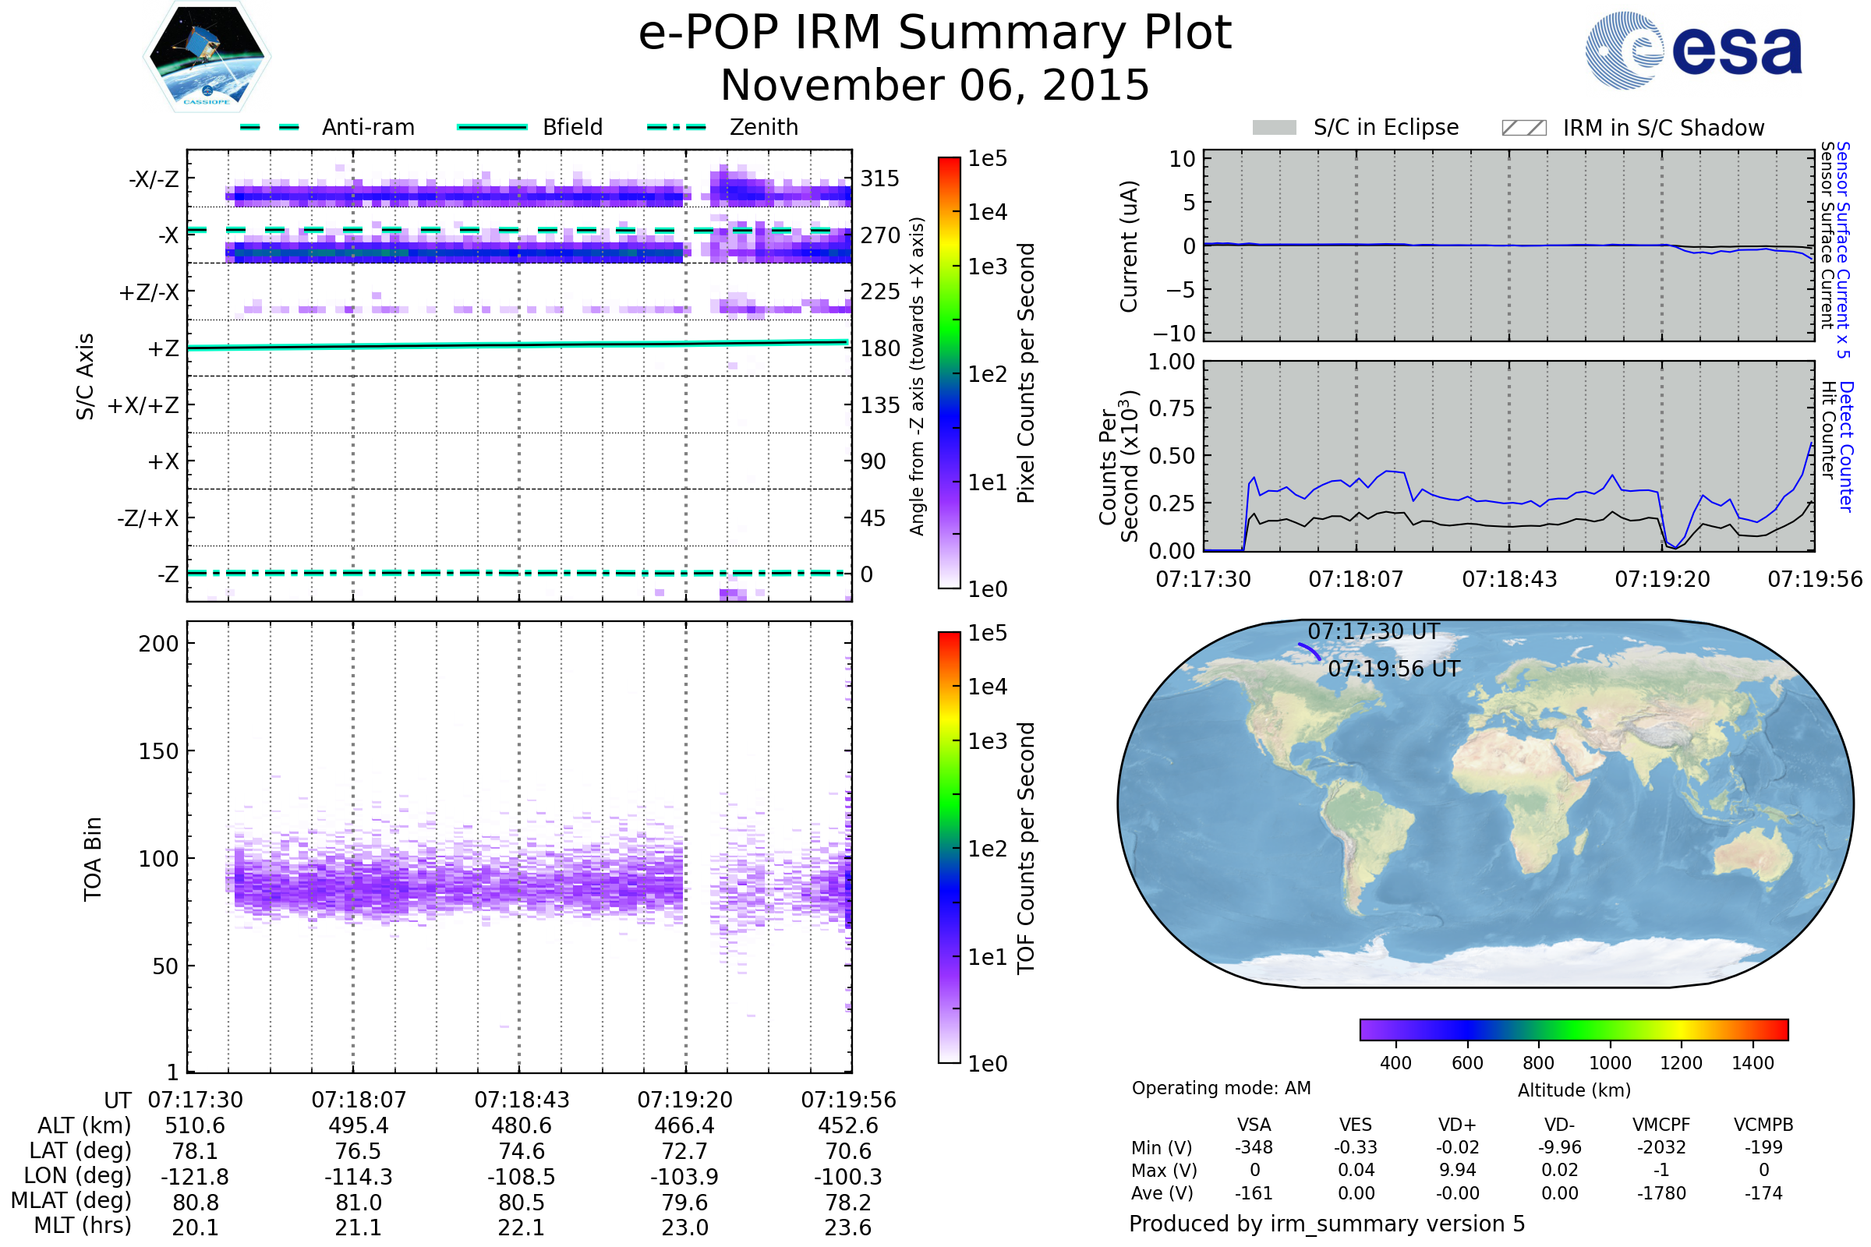Click the gray S/C in Eclipse legend patch
1871x1247 pixels.
(x=1274, y=128)
